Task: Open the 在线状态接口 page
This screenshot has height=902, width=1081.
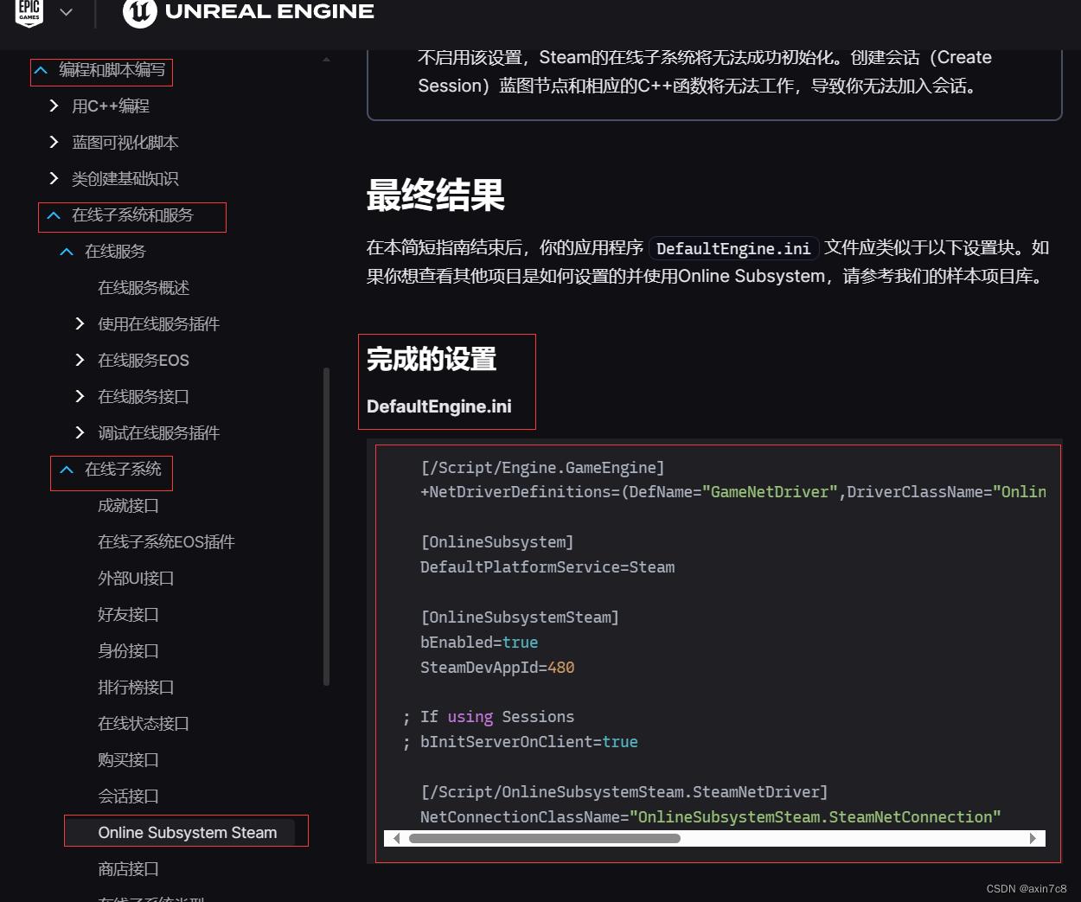Action: pos(144,724)
